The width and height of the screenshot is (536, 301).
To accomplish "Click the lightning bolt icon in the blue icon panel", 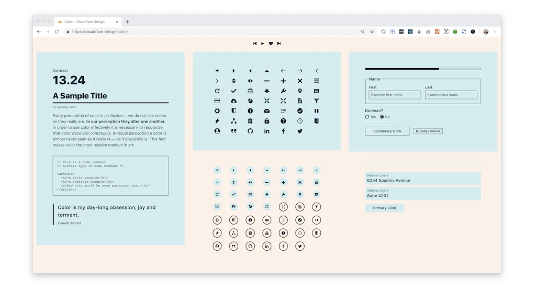I will [x=217, y=121].
